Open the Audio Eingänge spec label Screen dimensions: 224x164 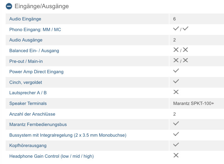click(x=25, y=19)
